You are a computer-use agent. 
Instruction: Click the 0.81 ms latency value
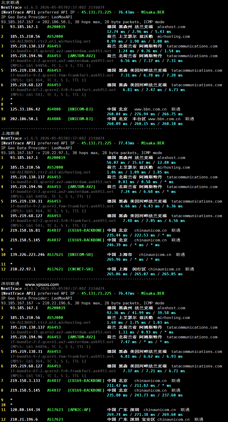(x=126, y=182)
